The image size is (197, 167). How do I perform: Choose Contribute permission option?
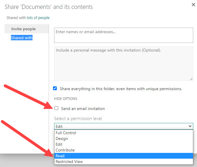click(x=124, y=150)
